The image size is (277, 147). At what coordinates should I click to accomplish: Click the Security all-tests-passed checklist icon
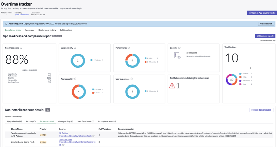177,56
